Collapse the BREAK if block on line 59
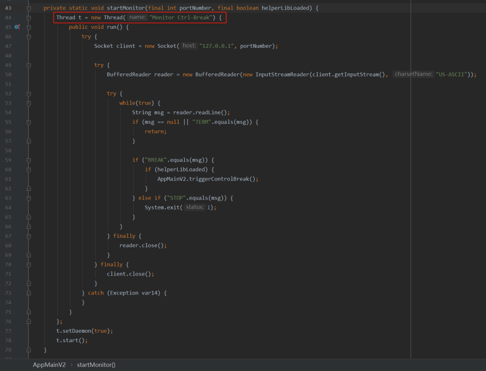486x371 pixels. coord(28,160)
